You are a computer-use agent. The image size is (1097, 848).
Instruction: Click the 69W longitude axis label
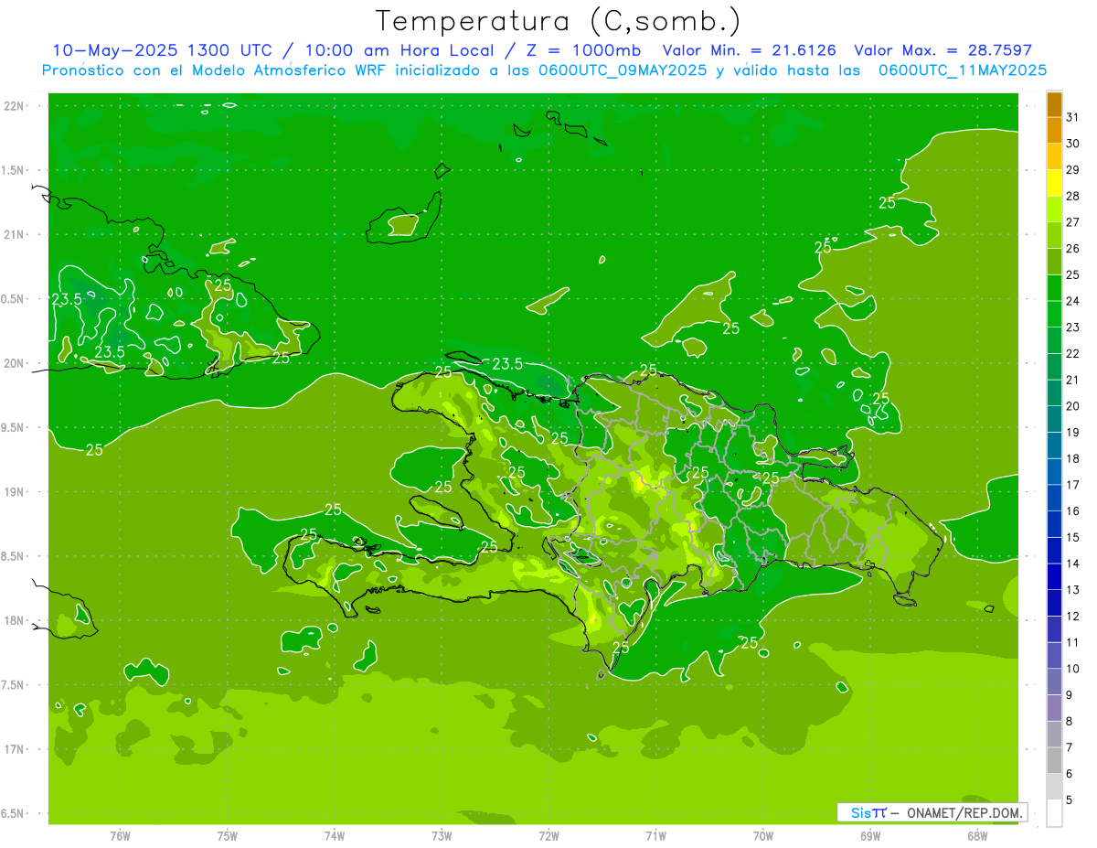pos(870,836)
